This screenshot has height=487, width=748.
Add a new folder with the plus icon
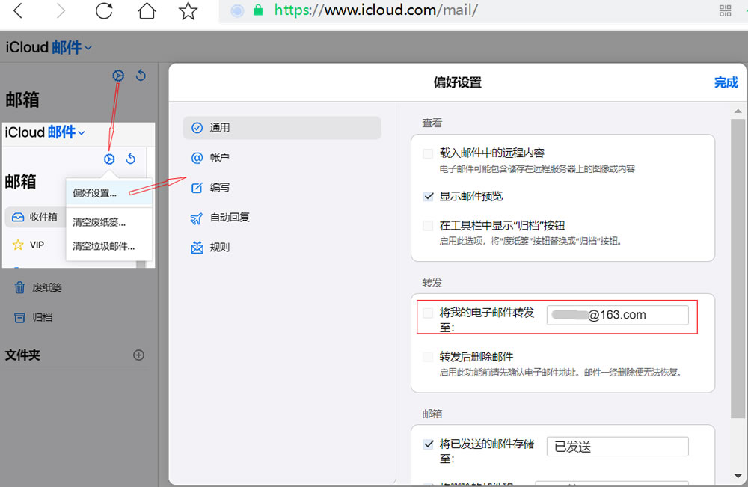tap(139, 355)
